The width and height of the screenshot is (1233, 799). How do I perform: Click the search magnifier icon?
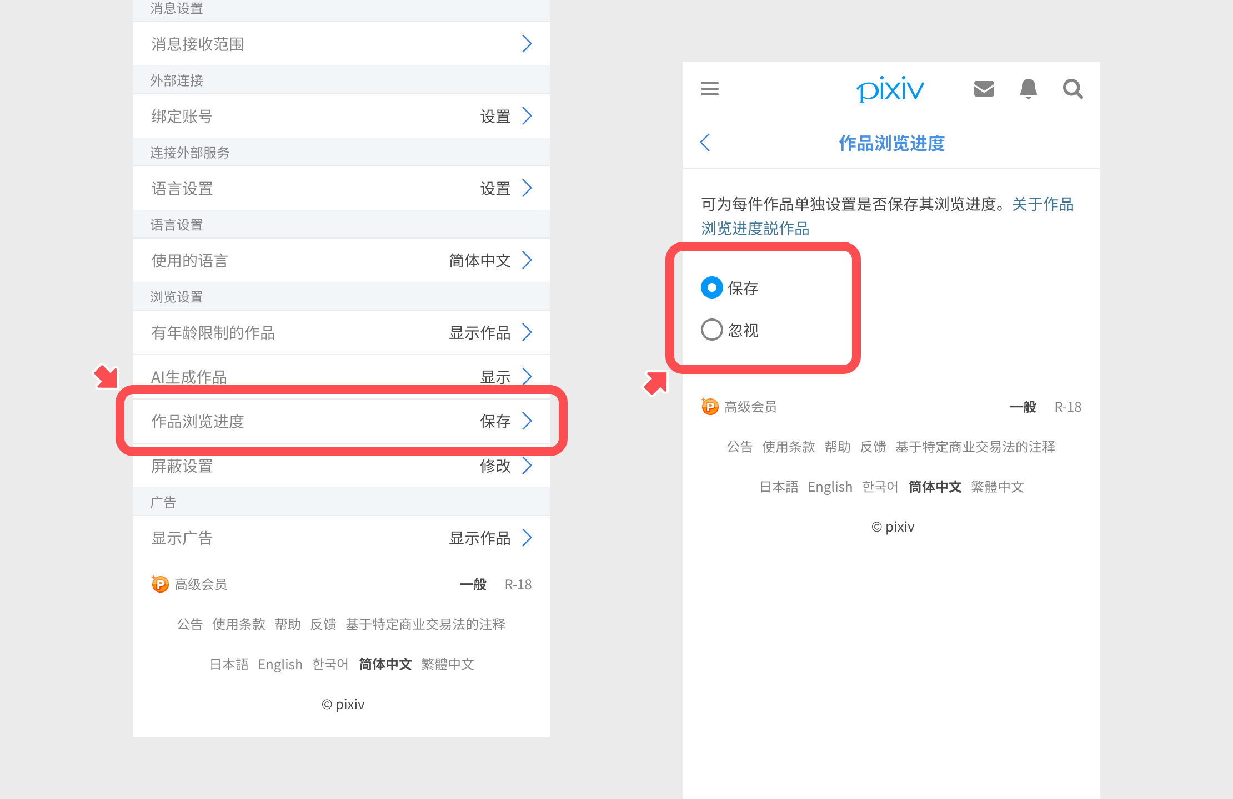[1072, 89]
